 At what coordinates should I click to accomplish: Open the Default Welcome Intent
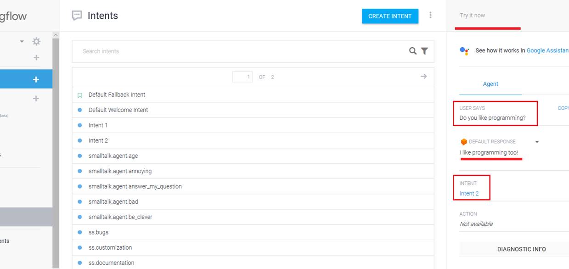coord(118,110)
